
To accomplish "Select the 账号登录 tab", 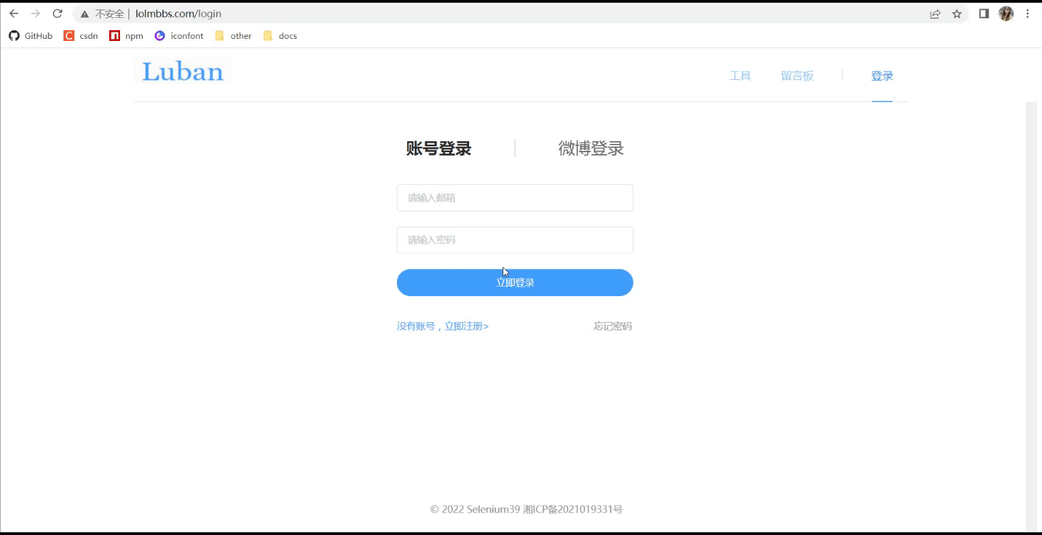I will (438, 148).
